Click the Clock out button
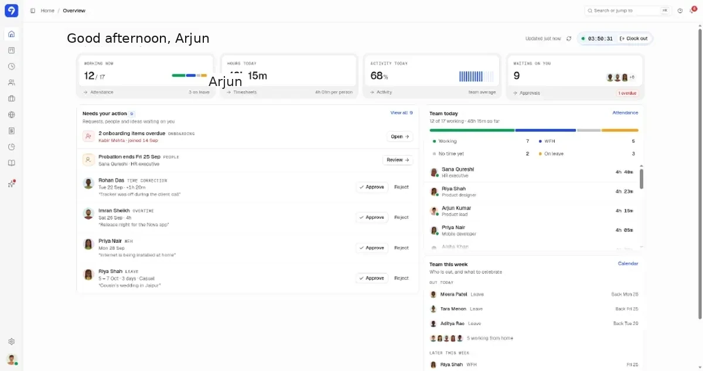 (634, 39)
